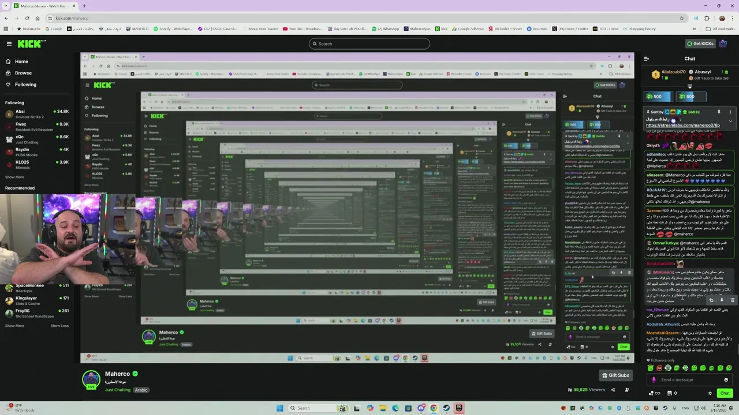This screenshot has height=415, width=739.
Task: Open Abusayl second gifter entry
Action: coord(708,72)
